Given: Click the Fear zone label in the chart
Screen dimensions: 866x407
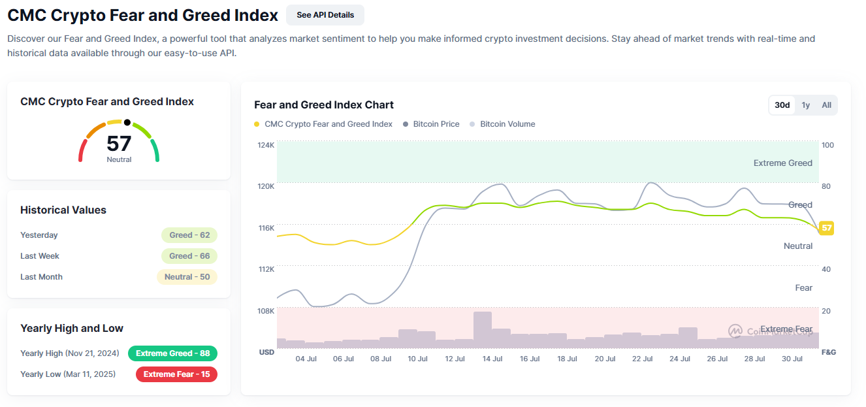Looking at the screenshot, I should (804, 288).
